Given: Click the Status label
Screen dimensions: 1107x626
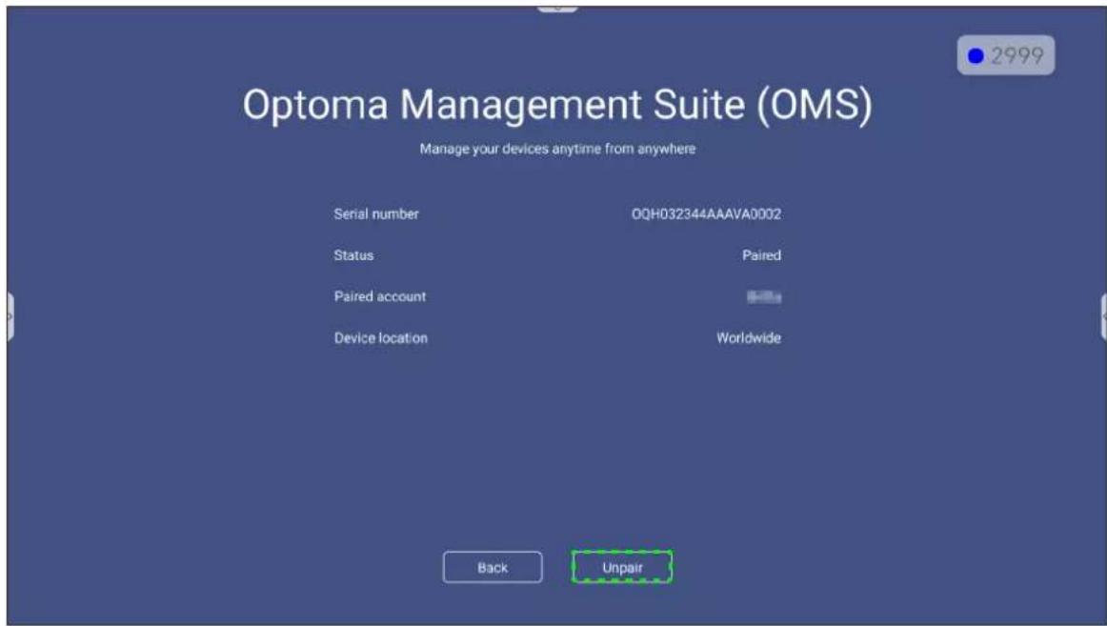Looking at the screenshot, I should [x=353, y=254].
